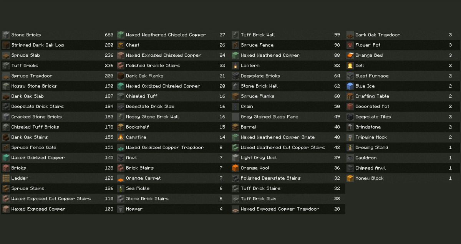This screenshot has height=244, width=461.
Task: Click the Crafting Table entry
Action: pos(402,96)
